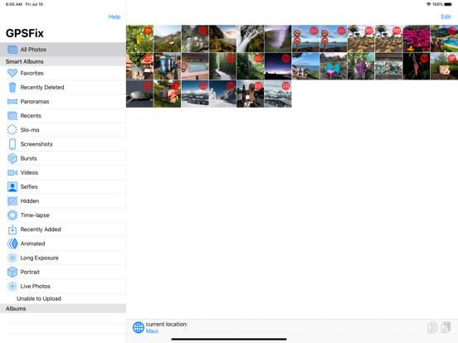
Task: Click the copy location document icon
Action: pyautogui.click(x=432, y=327)
